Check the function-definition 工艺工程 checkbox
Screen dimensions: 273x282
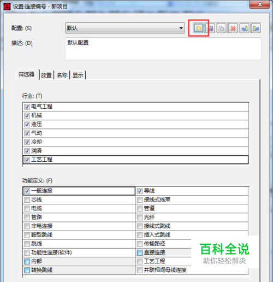[x=140, y=261]
